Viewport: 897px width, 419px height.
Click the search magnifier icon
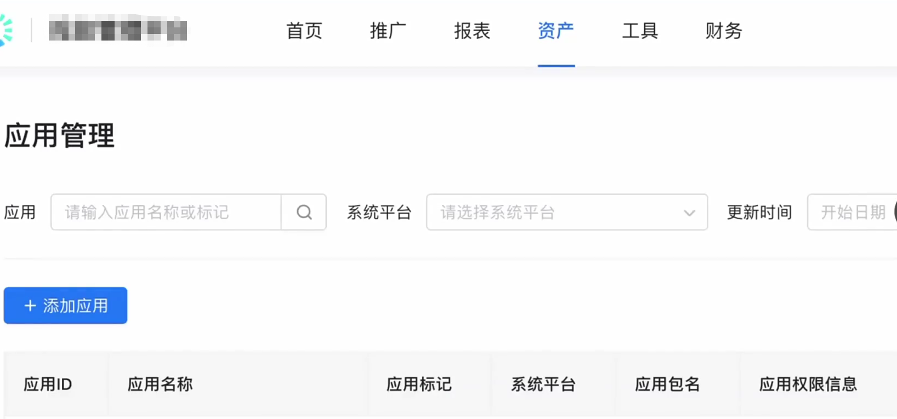pyautogui.click(x=304, y=212)
